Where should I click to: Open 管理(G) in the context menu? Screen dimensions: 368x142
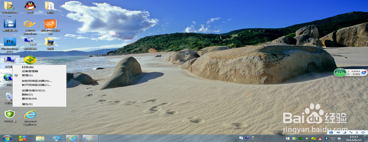[x=39, y=75]
